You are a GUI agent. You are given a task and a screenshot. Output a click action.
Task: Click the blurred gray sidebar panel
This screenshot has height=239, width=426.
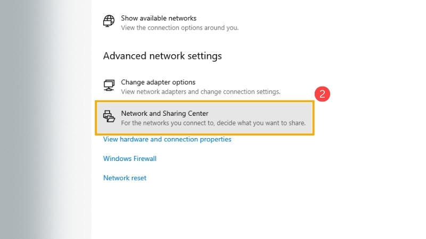(x=45, y=119)
